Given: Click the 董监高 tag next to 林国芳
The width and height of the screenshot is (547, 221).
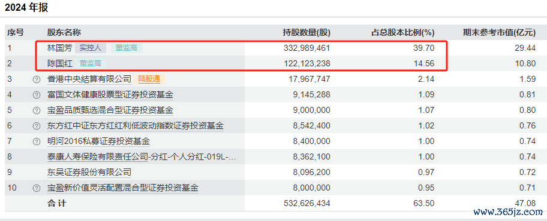Looking at the screenshot, I should [x=127, y=48].
